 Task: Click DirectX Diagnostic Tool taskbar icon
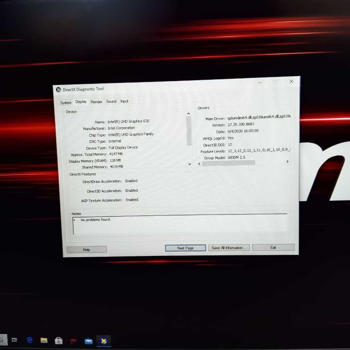point(104,341)
